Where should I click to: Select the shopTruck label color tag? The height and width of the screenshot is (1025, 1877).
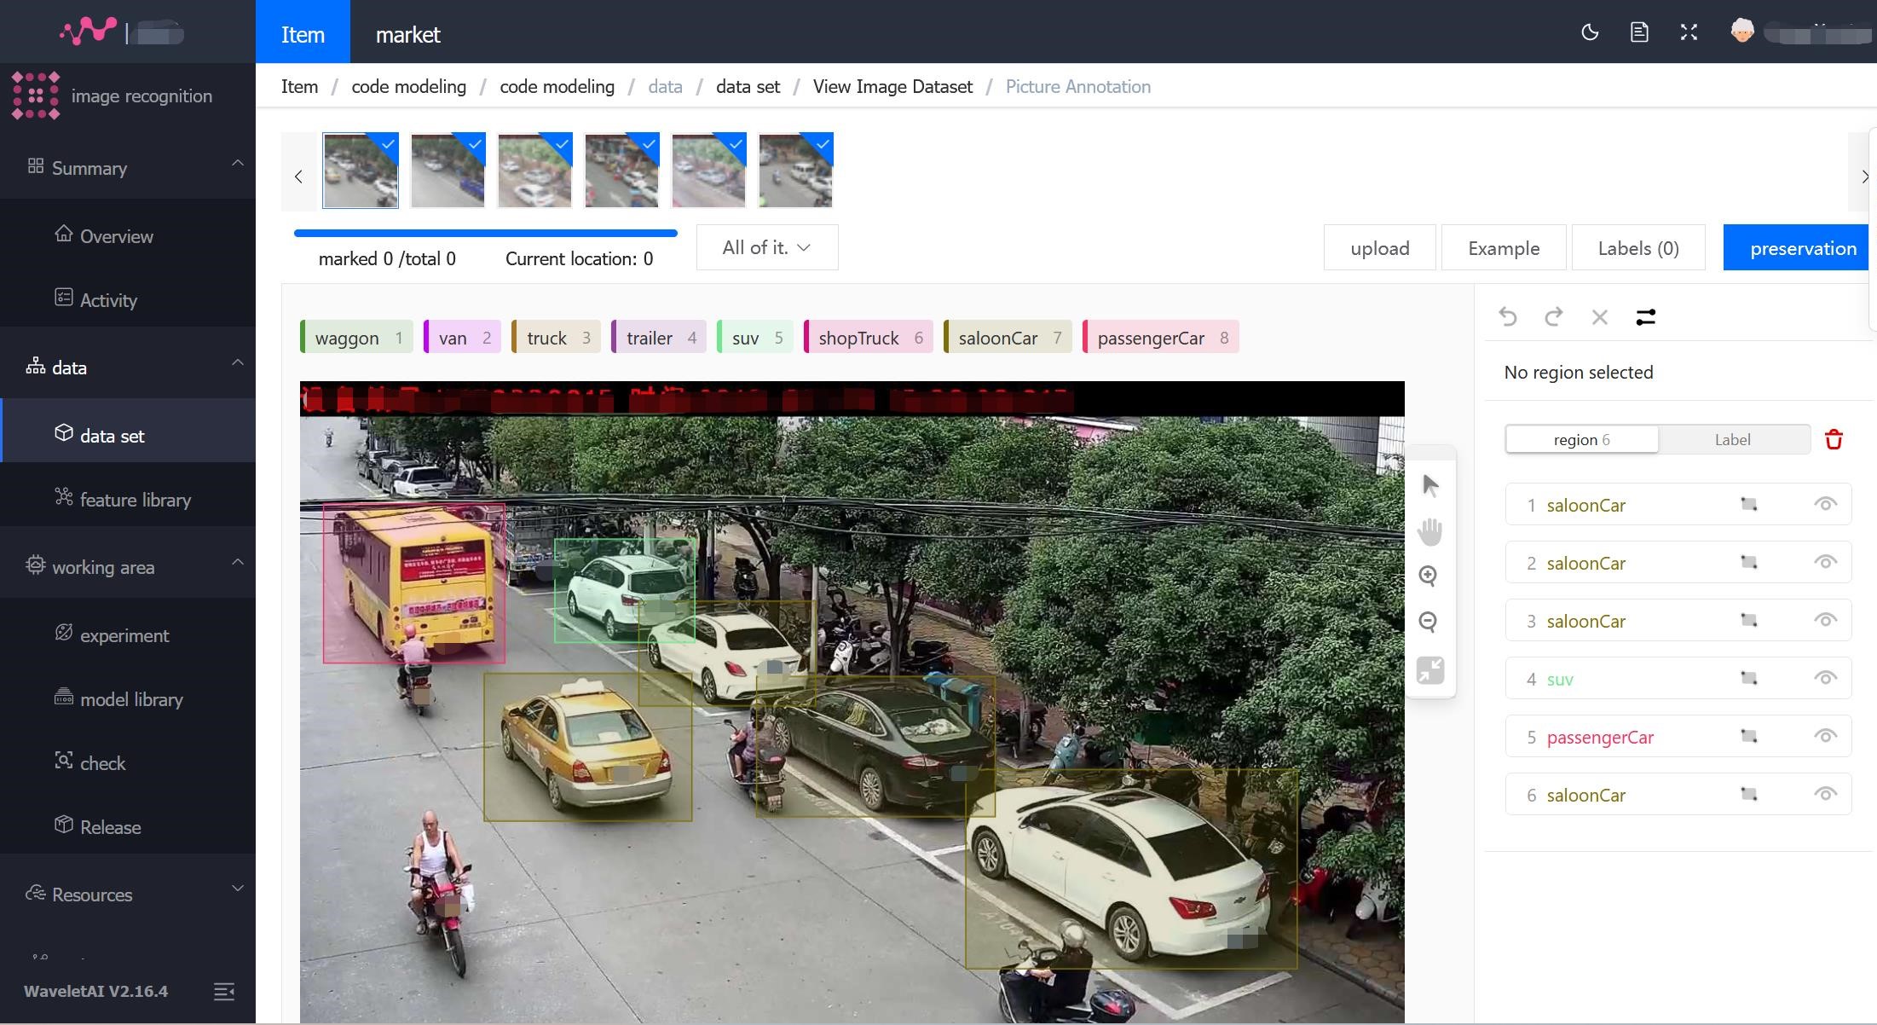[x=868, y=338]
